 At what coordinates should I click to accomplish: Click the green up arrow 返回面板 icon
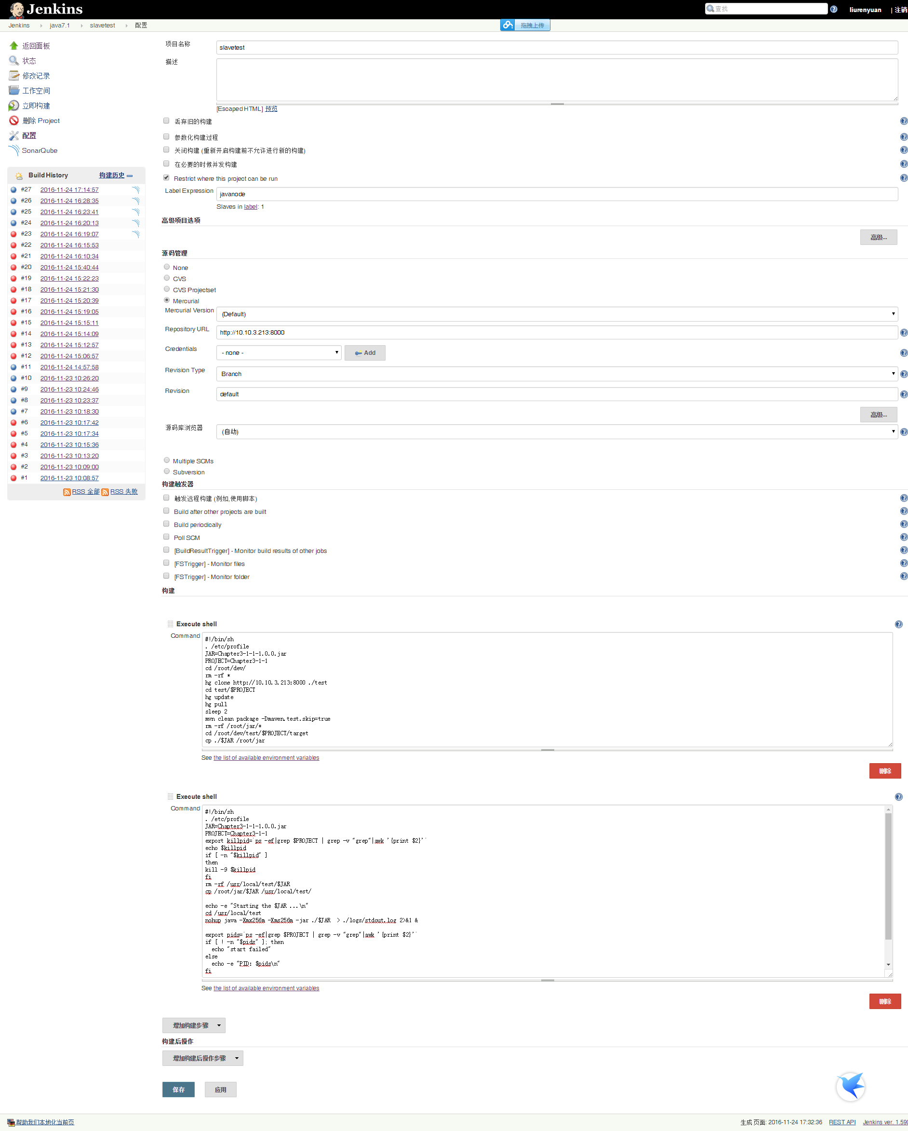(x=14, y=46)
